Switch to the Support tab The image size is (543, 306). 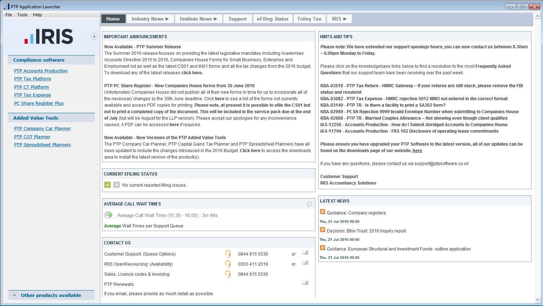coord(237,19)
